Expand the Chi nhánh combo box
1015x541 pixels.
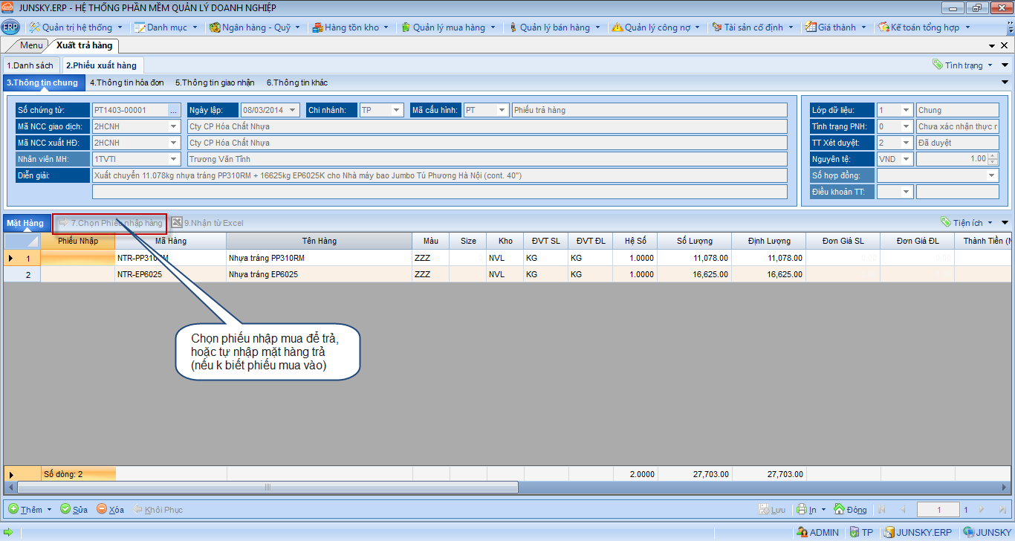pos(397,110)
